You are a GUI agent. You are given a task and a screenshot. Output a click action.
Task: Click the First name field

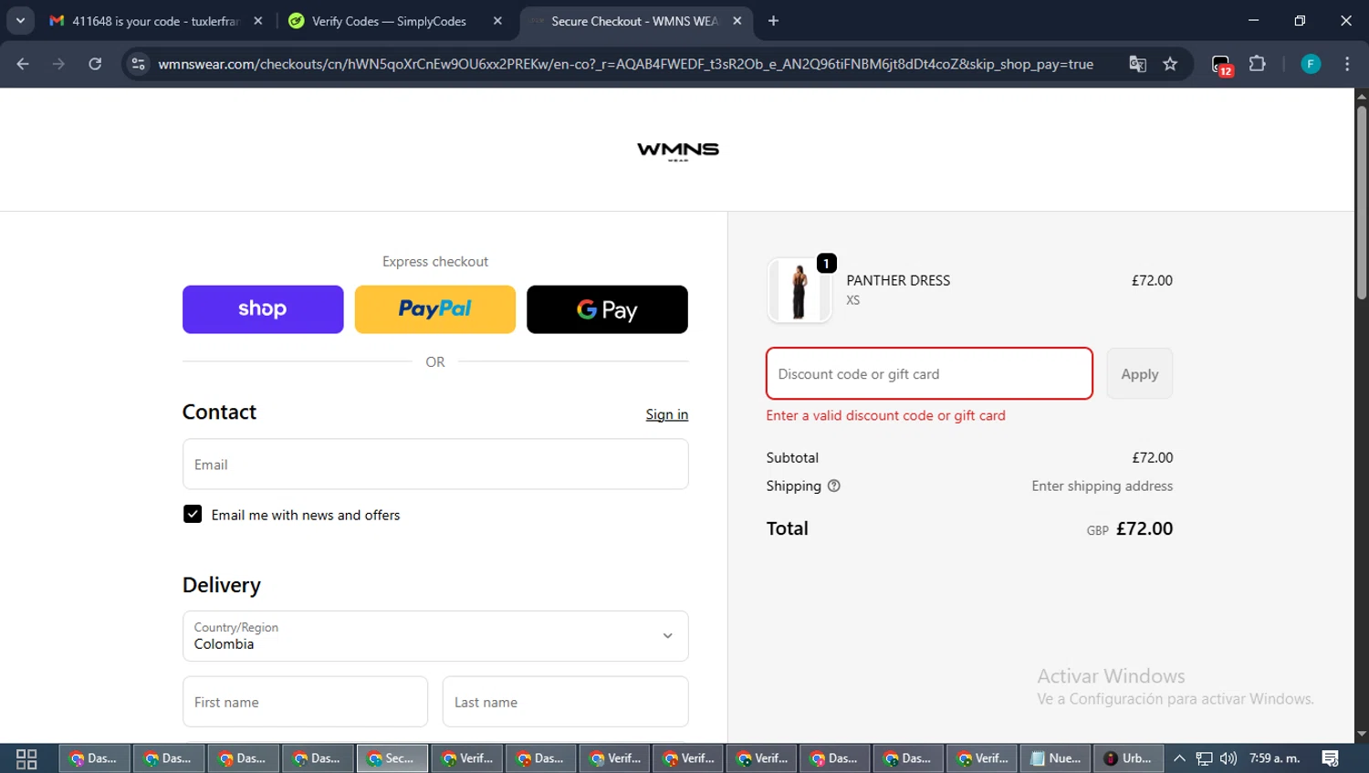pyautogui.click(x=305, y=702)
